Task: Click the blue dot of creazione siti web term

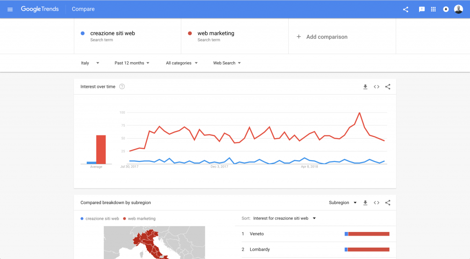Action: point(83,33)
